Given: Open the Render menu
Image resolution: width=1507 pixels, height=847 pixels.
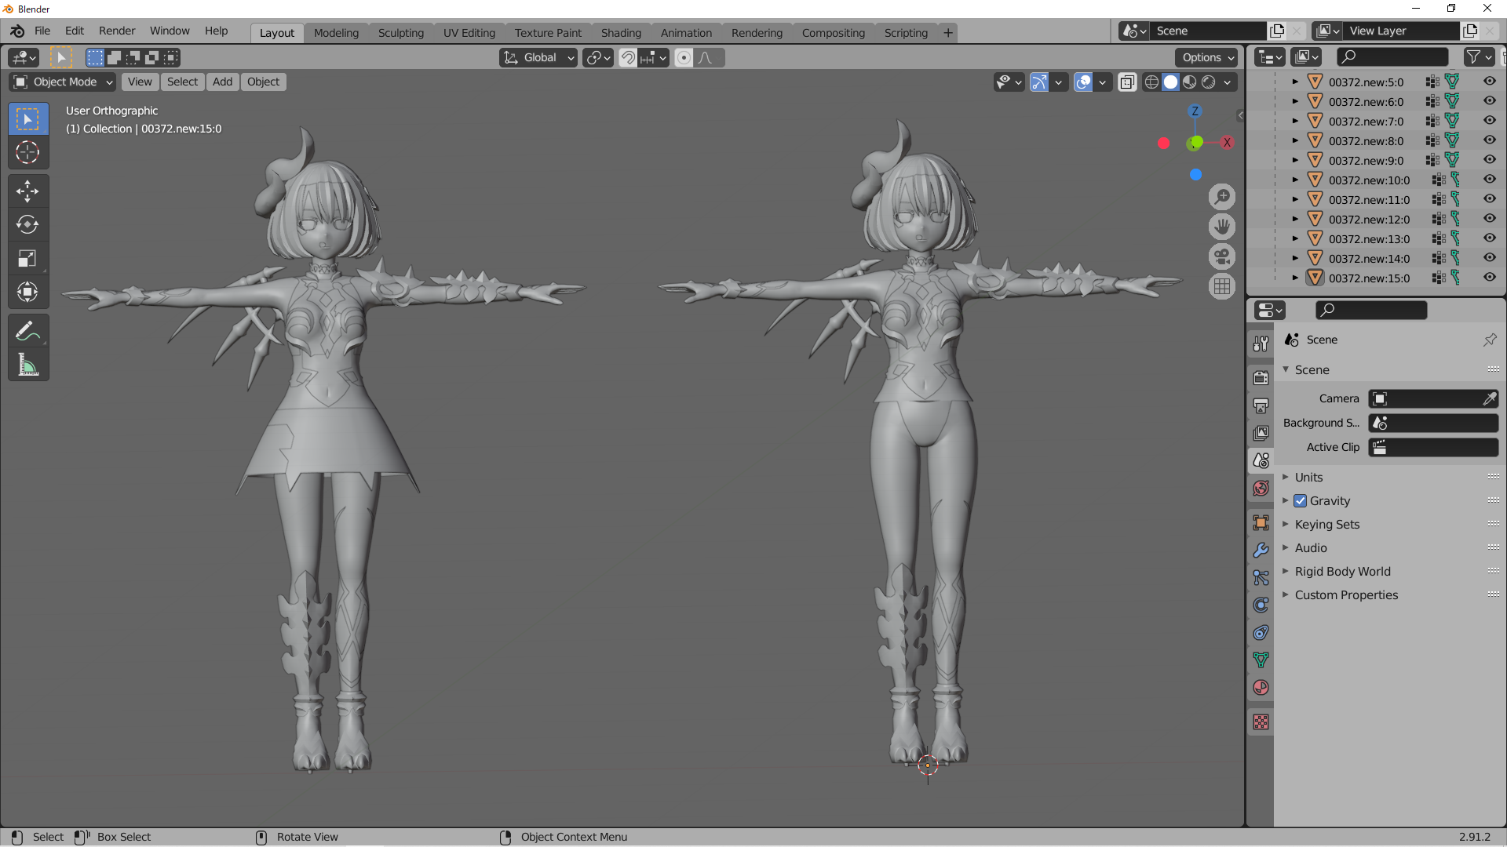Looking at the screenshot, I should click(116, 31).
